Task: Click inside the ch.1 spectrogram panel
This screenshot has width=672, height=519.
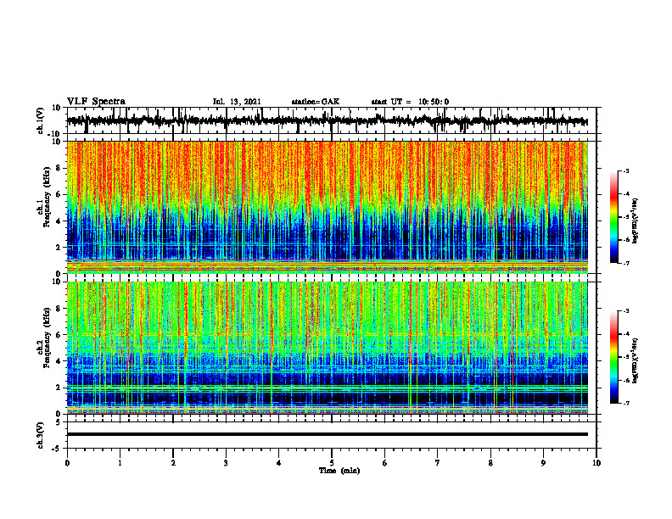Action: [x=328, y=207]
